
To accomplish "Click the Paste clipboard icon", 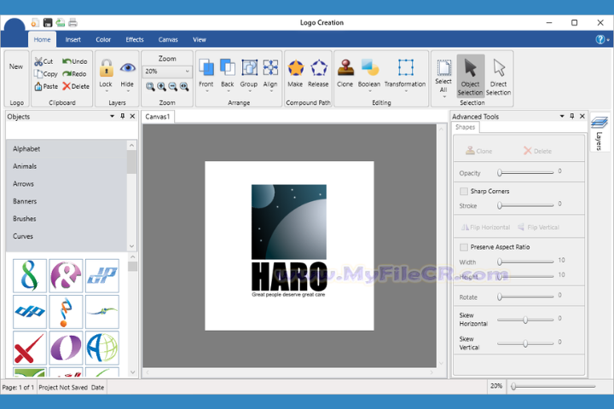I will point(38,86).
